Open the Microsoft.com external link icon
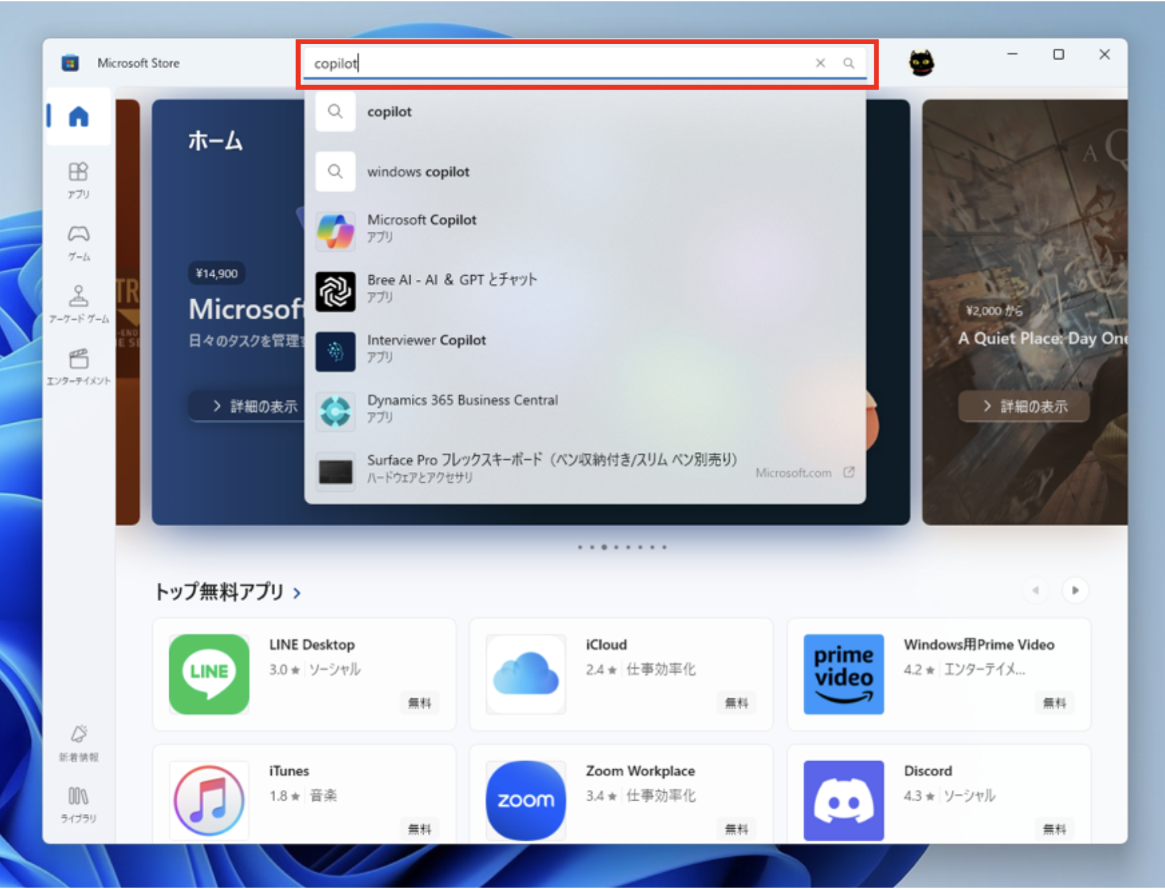The image size is (1165, 889). 849,473
